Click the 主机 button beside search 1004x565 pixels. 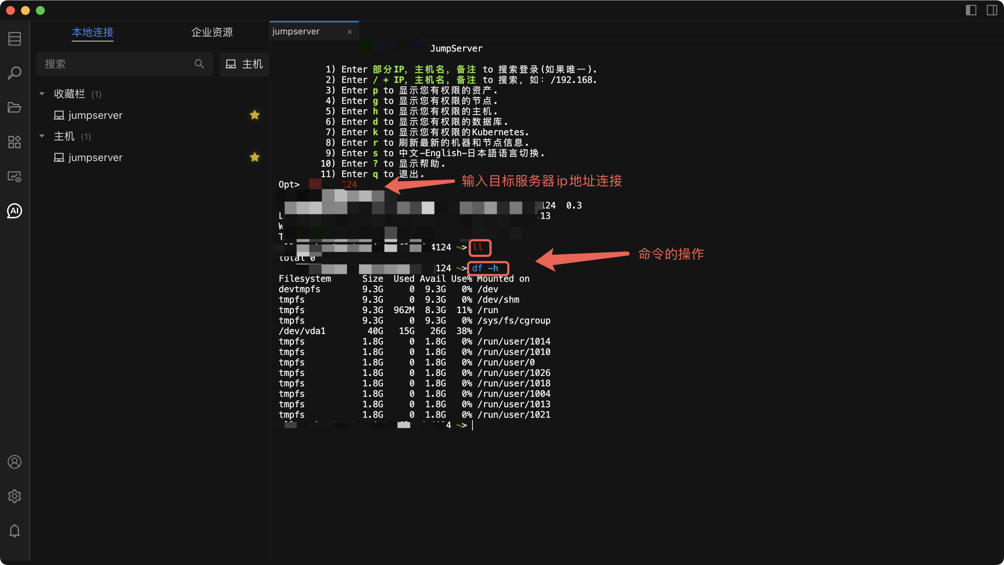tap(244, 64)
